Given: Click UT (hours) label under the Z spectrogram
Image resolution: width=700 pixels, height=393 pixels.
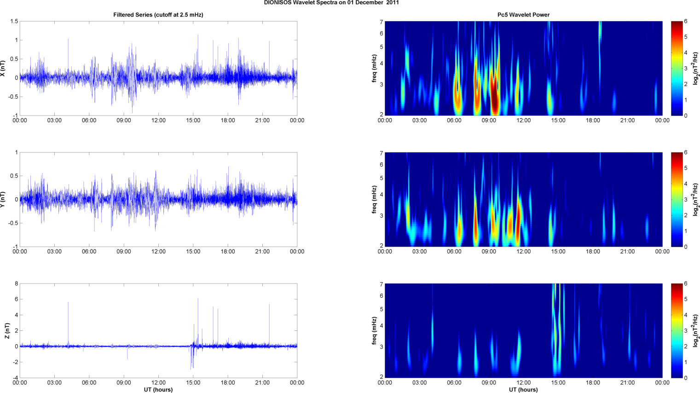Looking at the screenshot, I should point(523,390).
